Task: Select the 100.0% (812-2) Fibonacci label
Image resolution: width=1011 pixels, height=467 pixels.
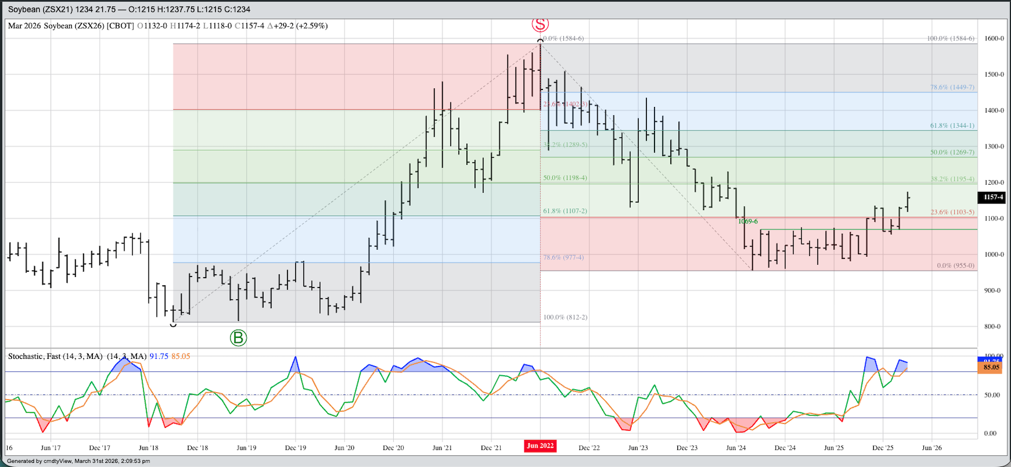Action: point(565,317)
